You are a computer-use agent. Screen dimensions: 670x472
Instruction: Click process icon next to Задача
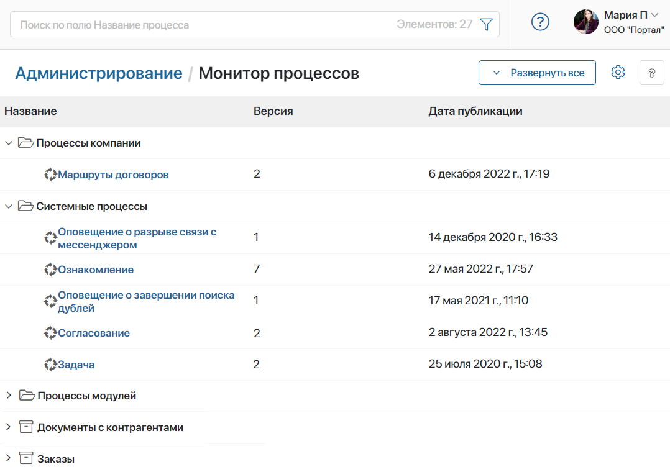click(x=50, y=365)
